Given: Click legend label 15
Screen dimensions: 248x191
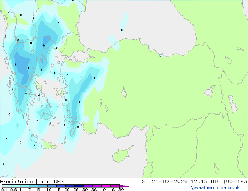Looking at the screenshot, I should point(58,189).
